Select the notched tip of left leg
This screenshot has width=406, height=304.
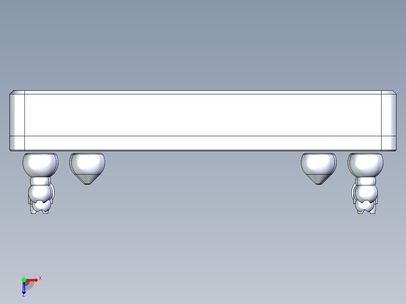pos(40,207)
